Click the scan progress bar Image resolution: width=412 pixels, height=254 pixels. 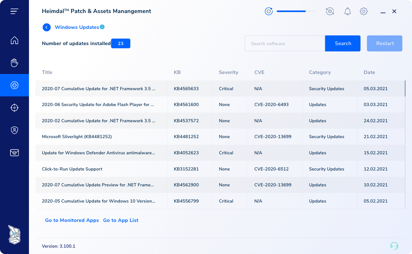pyautogui.click(x=296, y=11)
